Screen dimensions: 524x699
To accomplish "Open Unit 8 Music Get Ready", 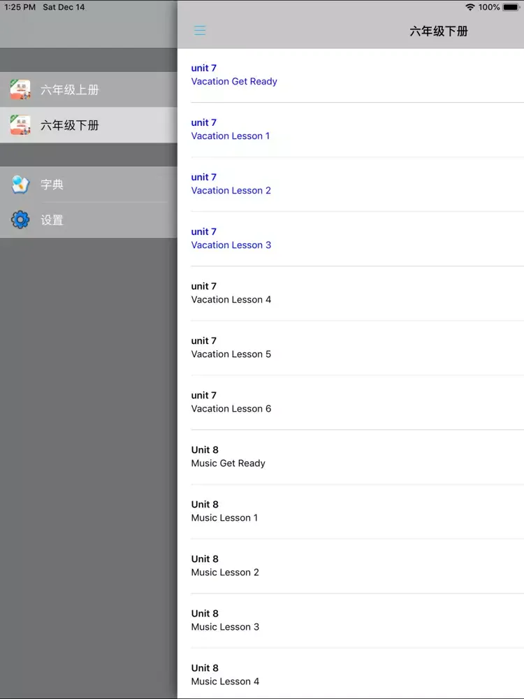I will (x=351, y=457).
